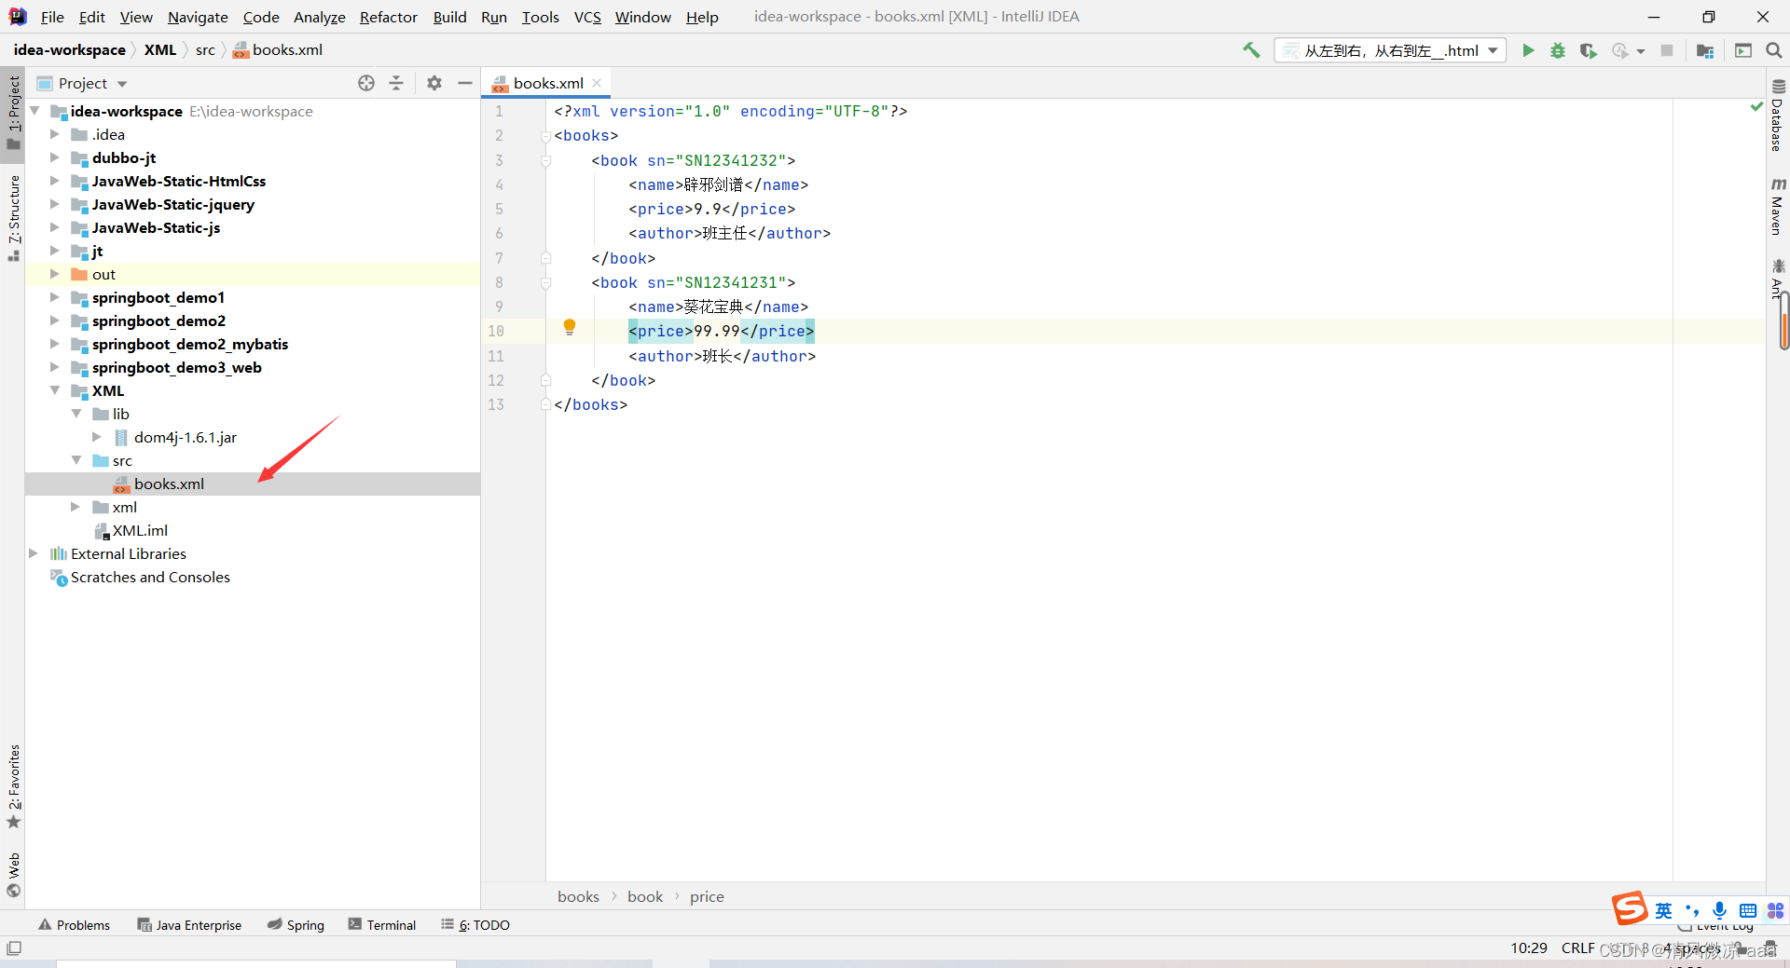Click Sogou input language indicator
This screenshot has width=1790, height=968.
[1664, 910]
